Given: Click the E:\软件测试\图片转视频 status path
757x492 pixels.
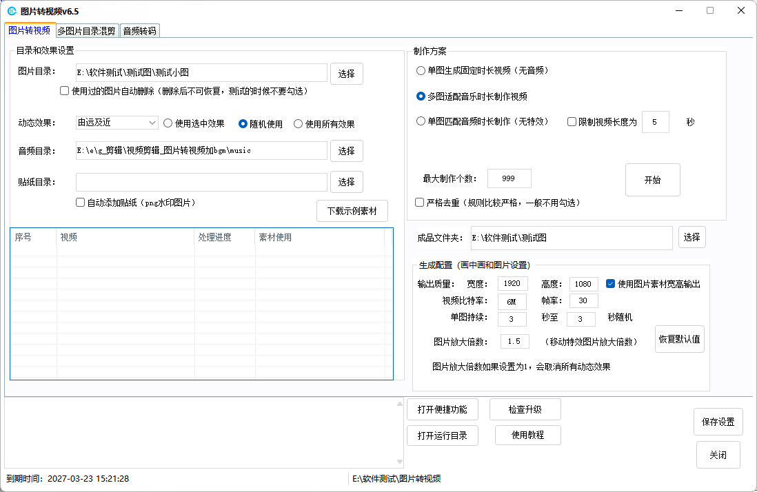Looking at the screenshot, I should 396,478.
